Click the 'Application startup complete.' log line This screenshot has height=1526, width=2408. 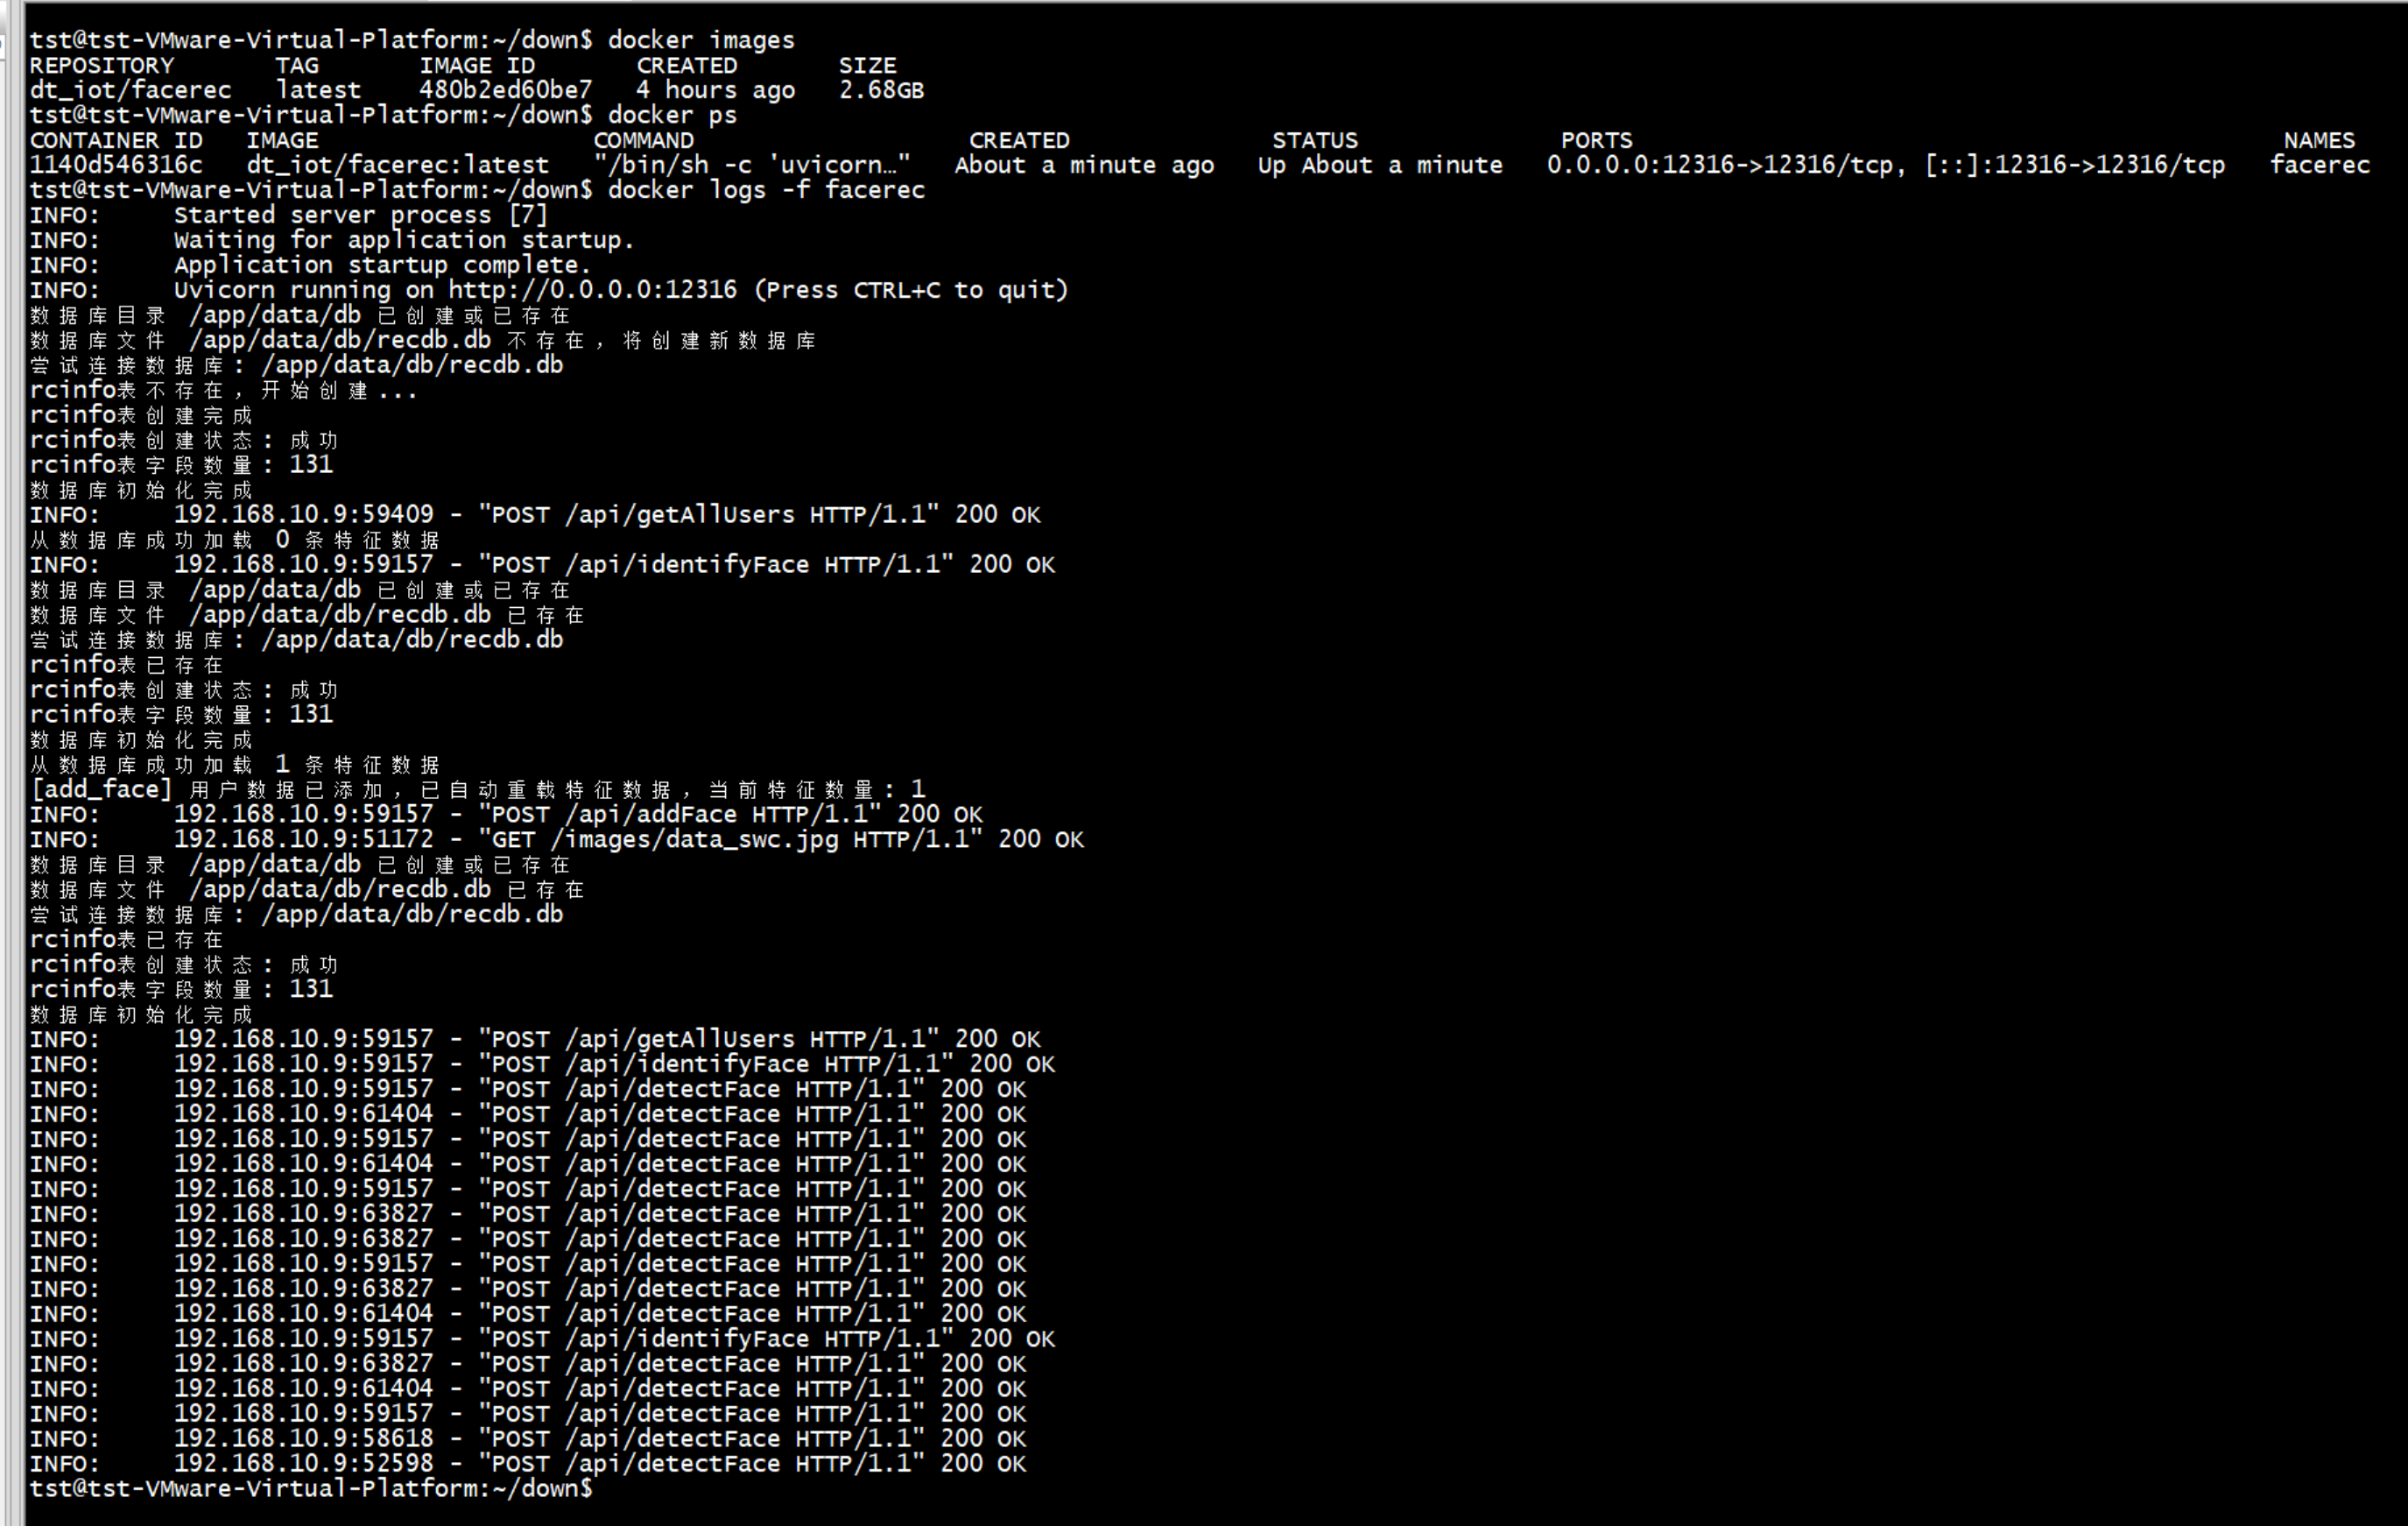point(382,265)
